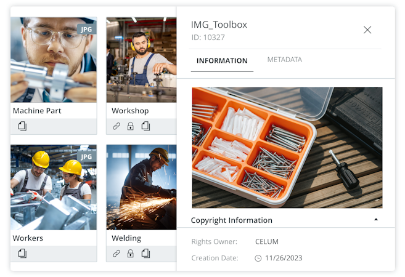Collapse the Copyright Information section

376,220
